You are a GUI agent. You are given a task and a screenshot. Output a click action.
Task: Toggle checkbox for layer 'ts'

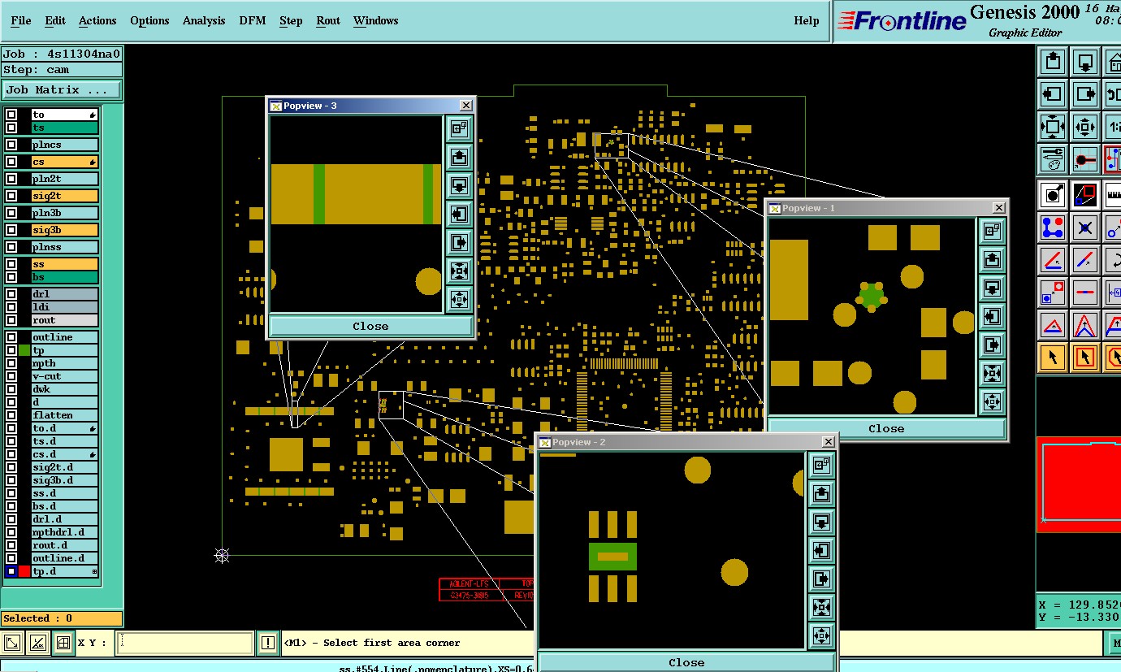(11, 128)
